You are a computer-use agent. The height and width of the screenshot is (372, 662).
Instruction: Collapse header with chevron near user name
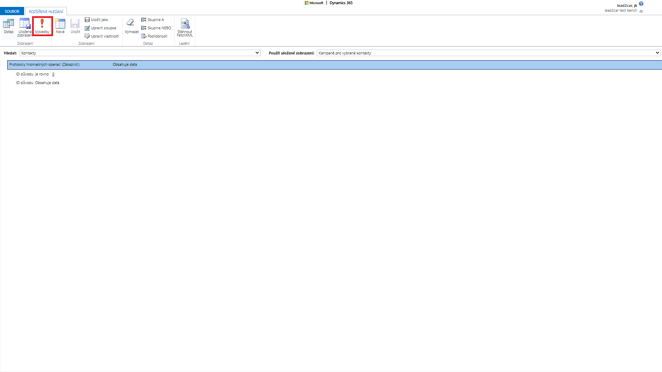pyautogui.click(x=641, y=11)
